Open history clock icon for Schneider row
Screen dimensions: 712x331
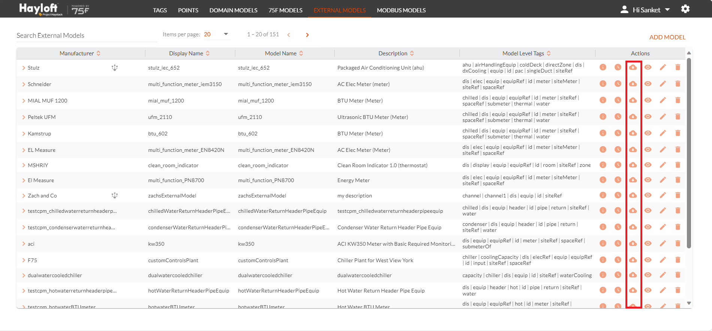pyautogui.click(x=618, y=84)
